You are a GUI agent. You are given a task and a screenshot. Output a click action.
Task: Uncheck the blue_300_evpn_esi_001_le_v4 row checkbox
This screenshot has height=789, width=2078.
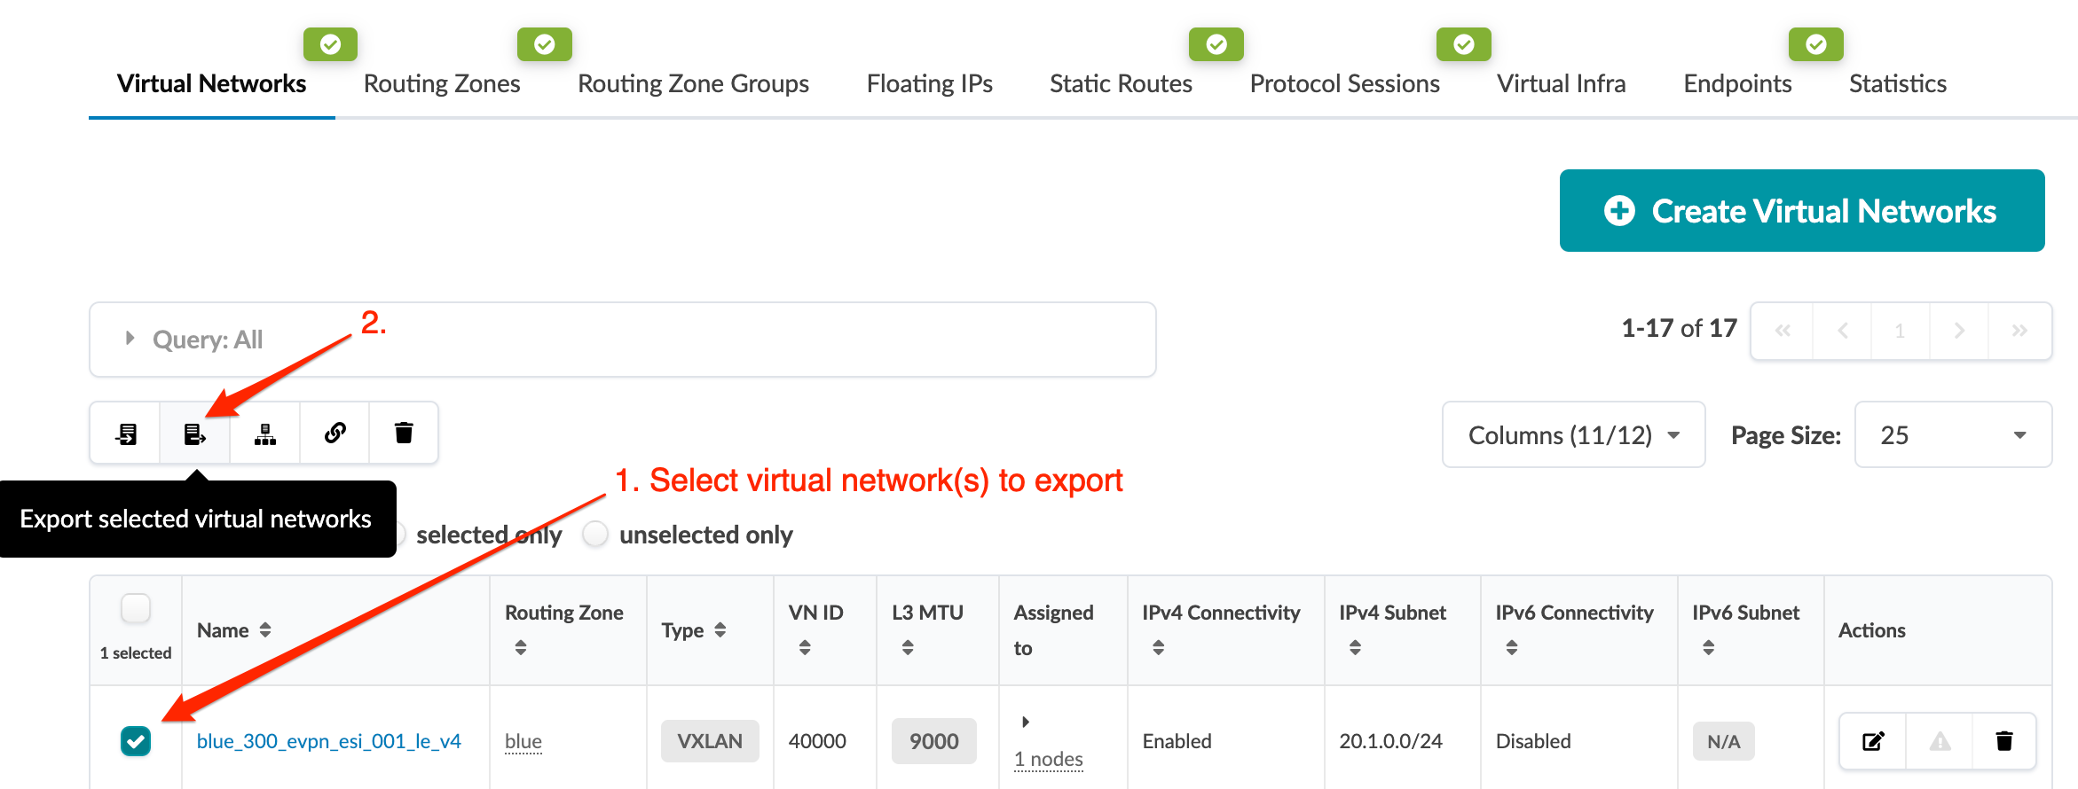[x=136, y=741]
